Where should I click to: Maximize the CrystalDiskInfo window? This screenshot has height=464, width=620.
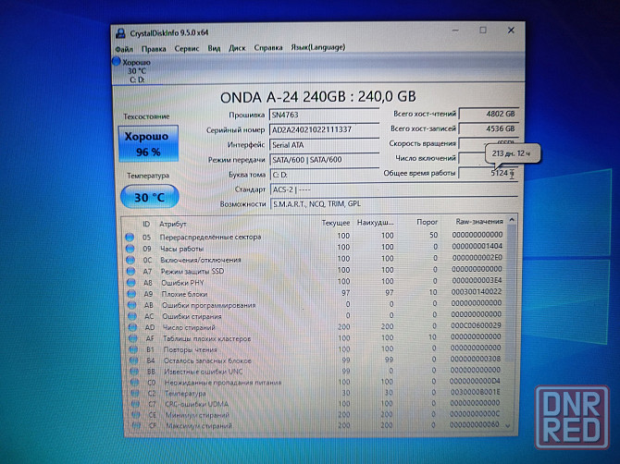(x=483, y=30)
